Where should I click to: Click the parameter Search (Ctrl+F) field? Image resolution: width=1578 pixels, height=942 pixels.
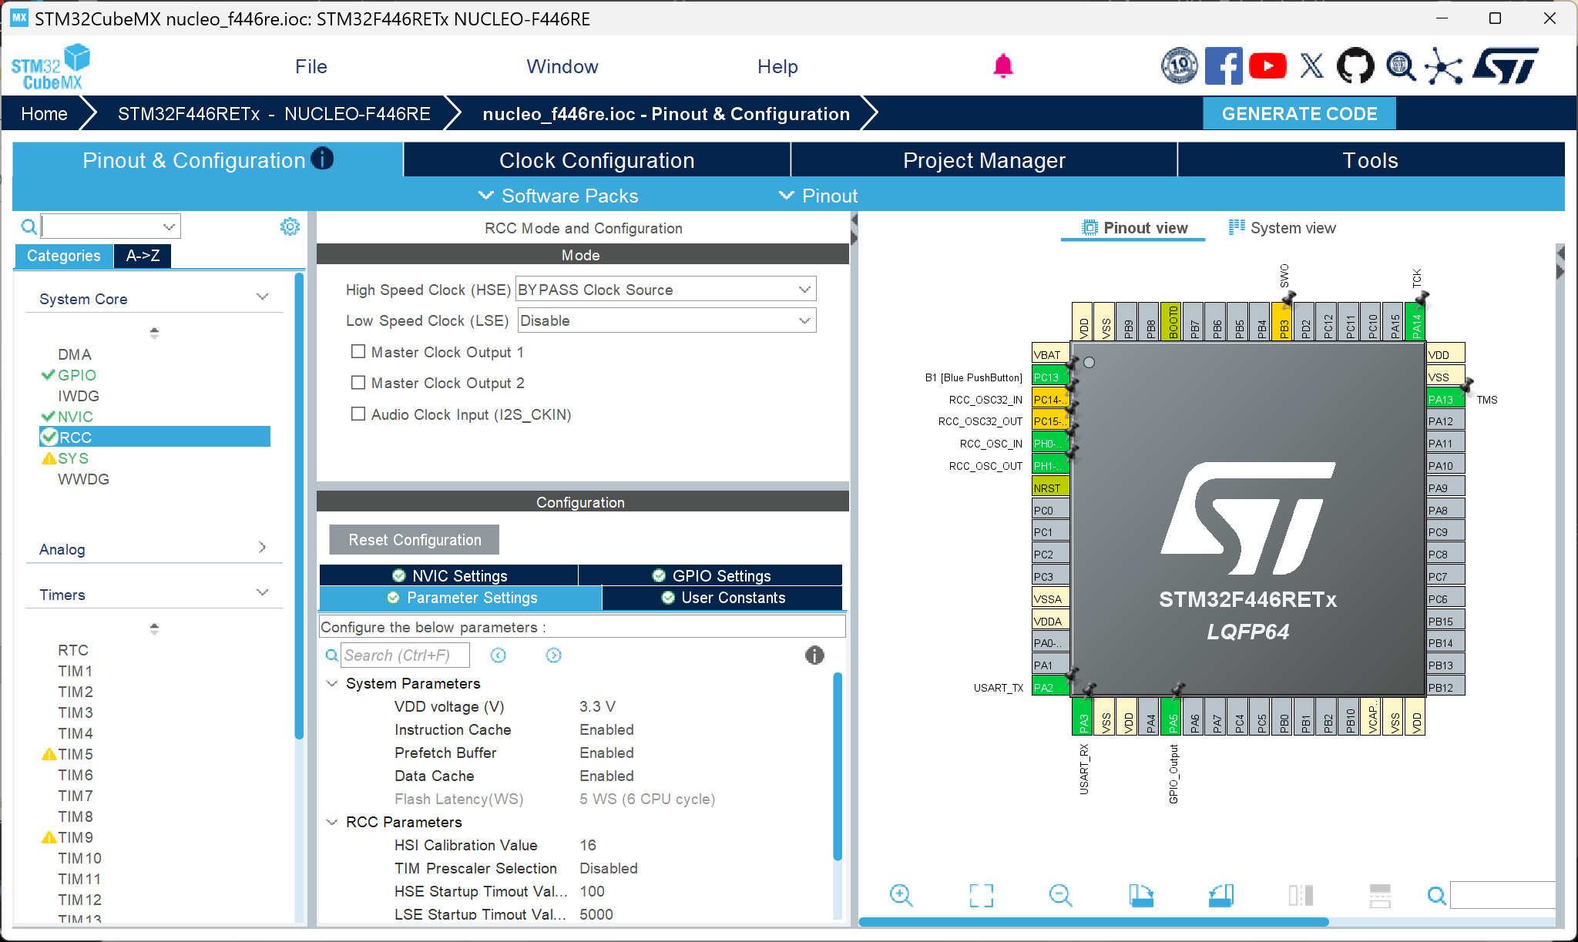click(404, 655)
